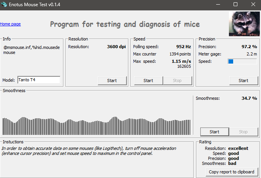Click the @msmouse.inf device info text
The image size is (261, 178).
coord(31,50)
